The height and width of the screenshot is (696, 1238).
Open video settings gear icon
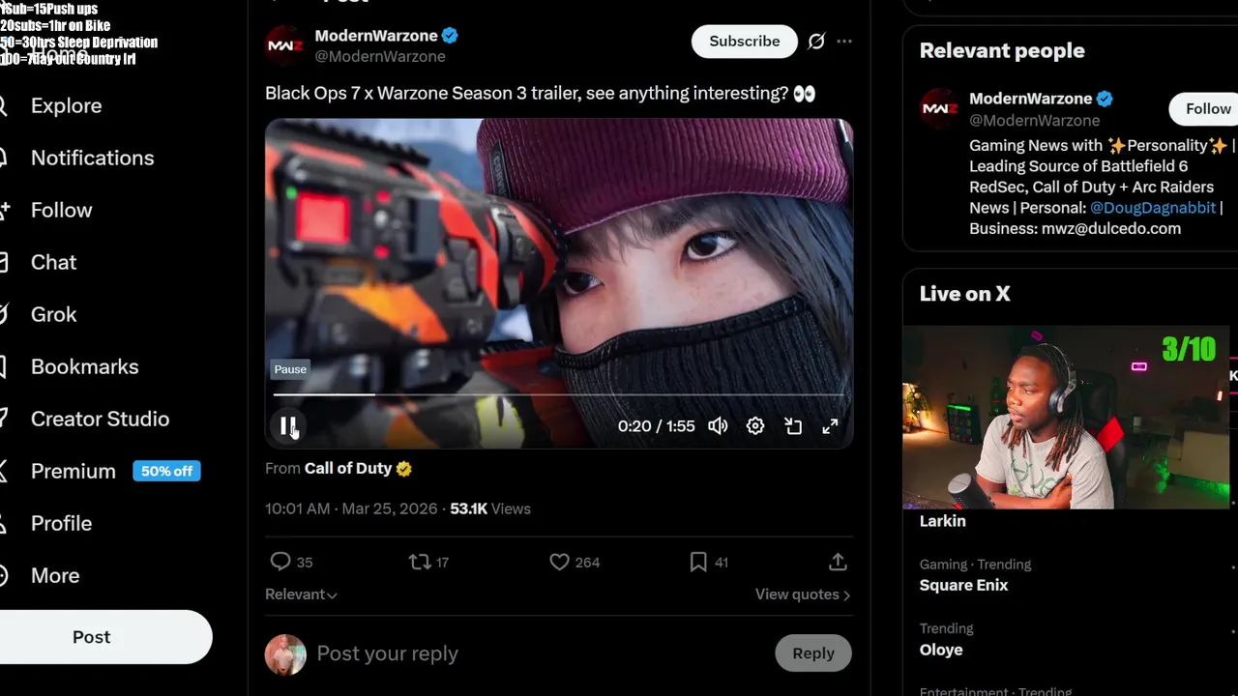(755, 426)
